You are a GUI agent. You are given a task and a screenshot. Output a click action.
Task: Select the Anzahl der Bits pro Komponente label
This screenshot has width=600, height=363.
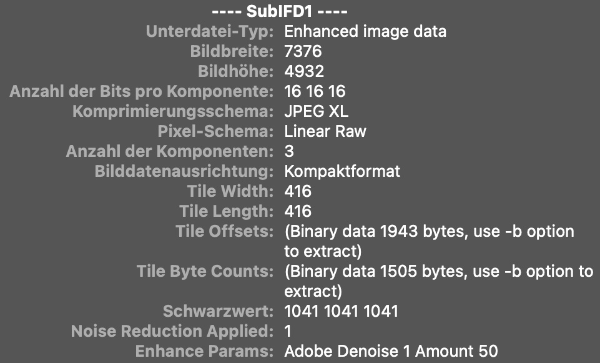(141, 91)
